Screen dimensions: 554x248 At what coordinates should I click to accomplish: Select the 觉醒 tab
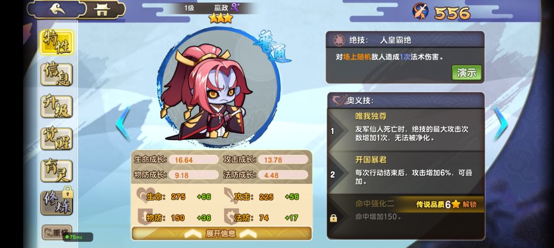[56, 139]
